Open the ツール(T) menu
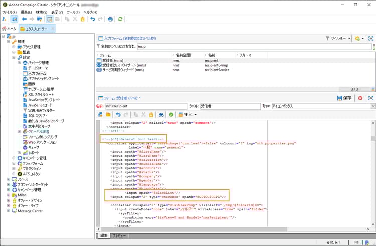 click(73, 12)
